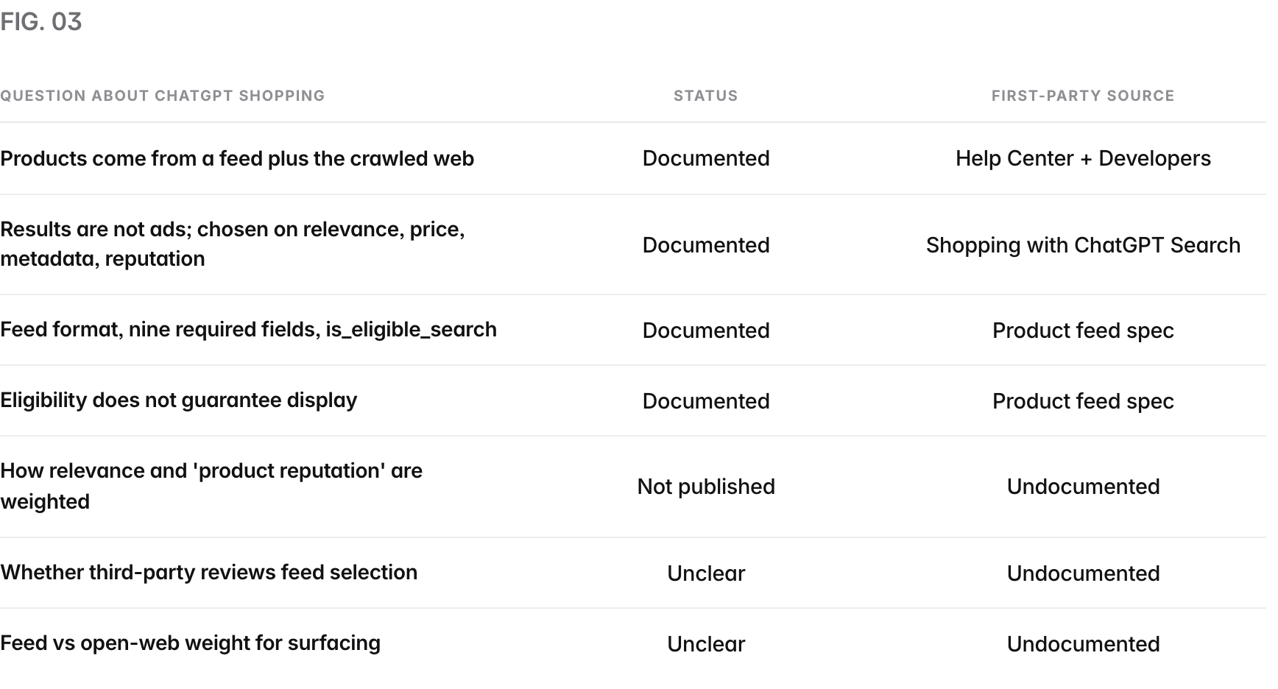Click the 'First-Party Source' column header

click(x=1083, y=96)
